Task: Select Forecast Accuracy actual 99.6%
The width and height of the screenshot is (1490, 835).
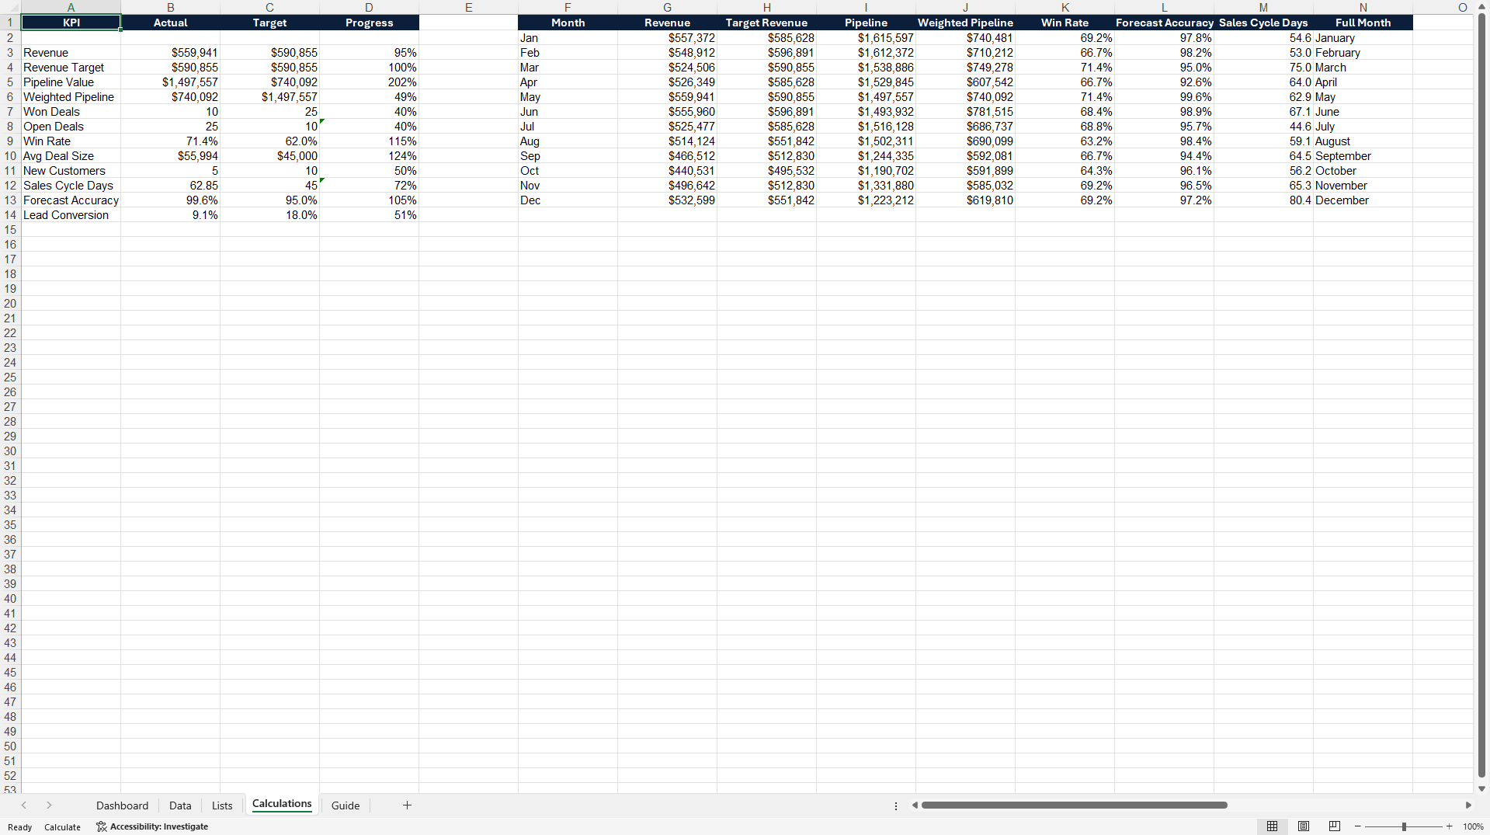Action: click(x=170, y=200)
